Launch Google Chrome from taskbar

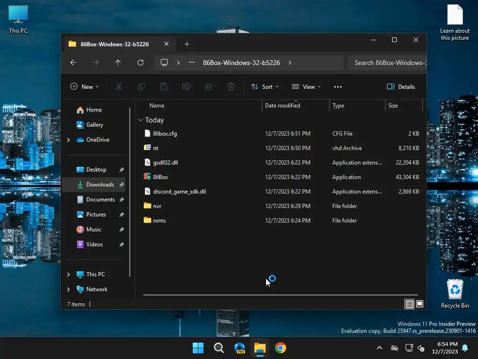281,348
